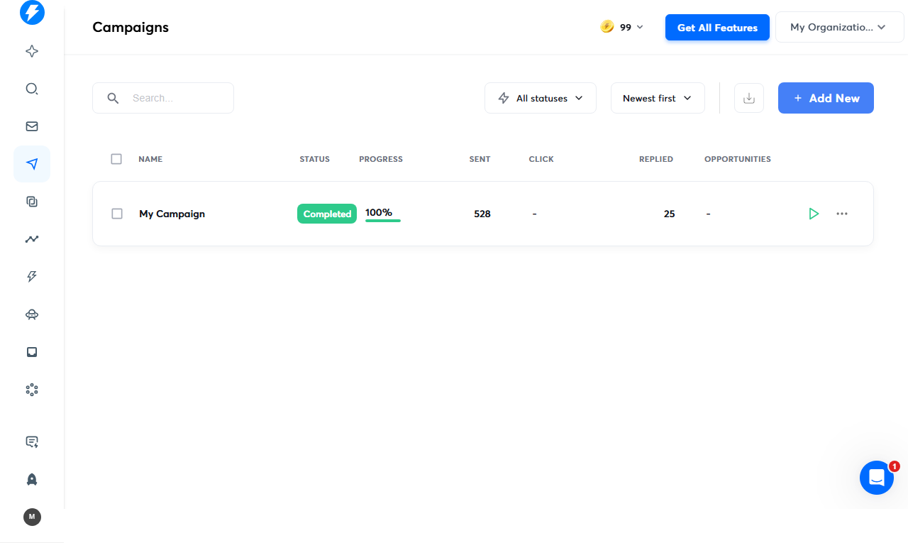Open the CRM dots icon in sidebar
This screenshot has width=908, height=543.
coord(32,390)
